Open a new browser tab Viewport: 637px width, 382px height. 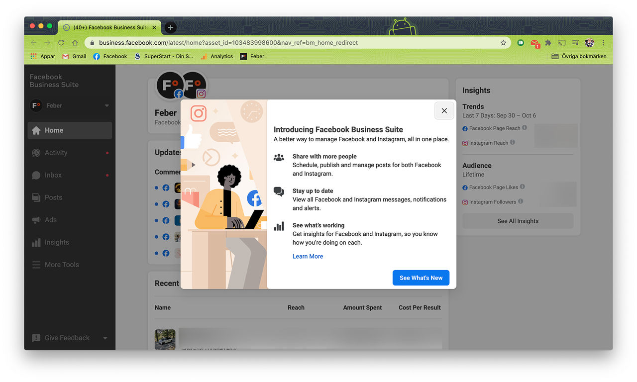click(x=170, y=28)
